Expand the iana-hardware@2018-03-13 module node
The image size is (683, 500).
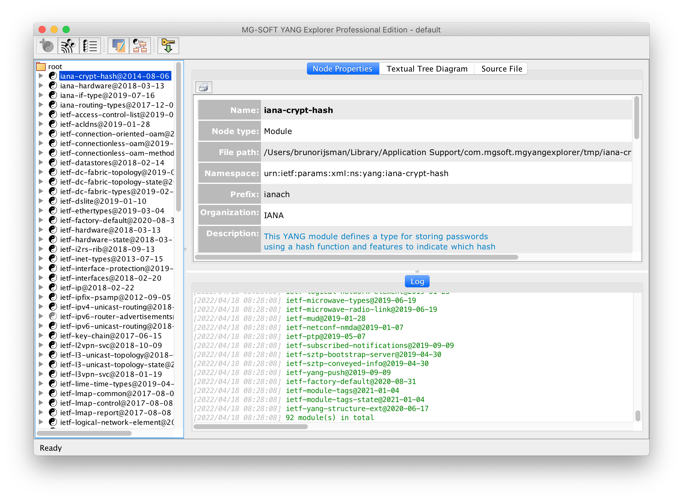click(x=41, y=86)
